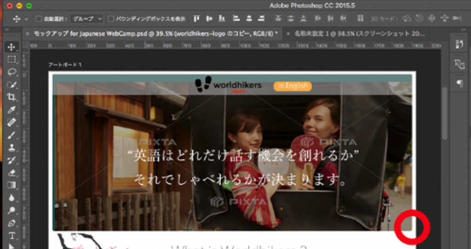Open the グループ auto-select dropdown

click(x=87, y=19)
